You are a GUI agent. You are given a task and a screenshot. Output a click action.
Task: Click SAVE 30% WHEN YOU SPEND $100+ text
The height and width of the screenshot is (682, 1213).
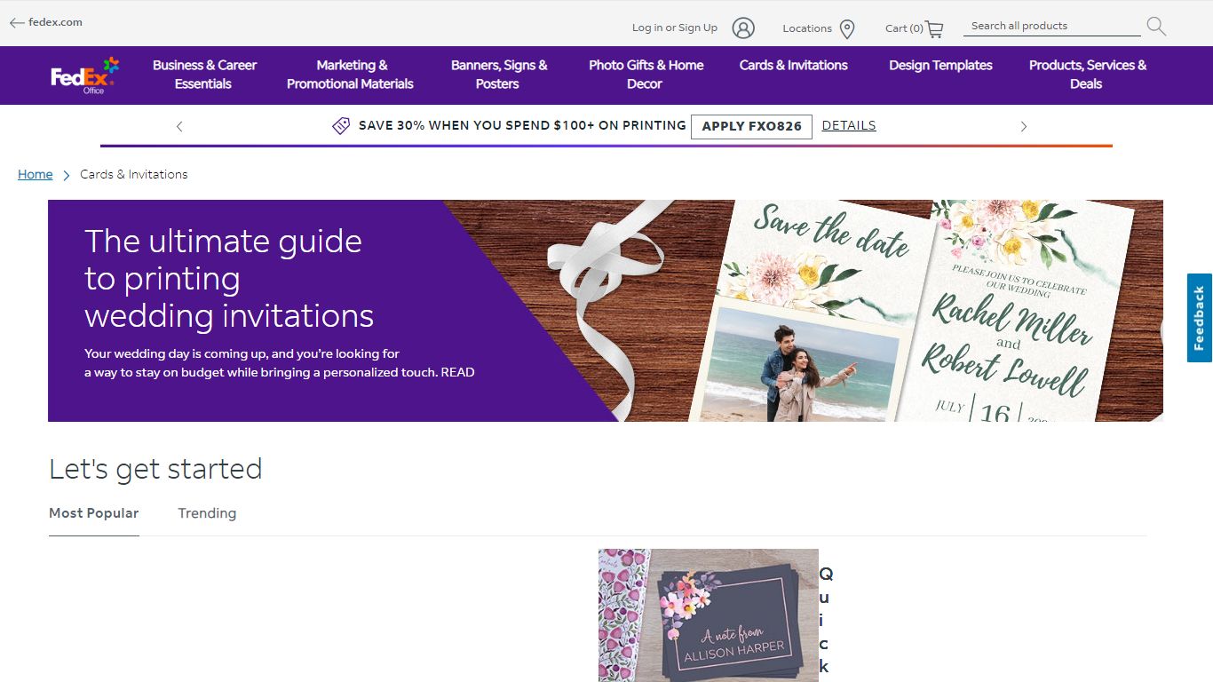[522, 125]
